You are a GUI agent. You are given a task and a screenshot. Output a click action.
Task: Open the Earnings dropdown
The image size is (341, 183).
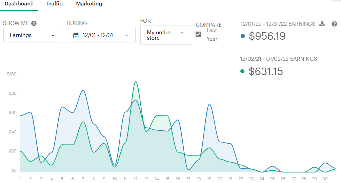point(33,35)
